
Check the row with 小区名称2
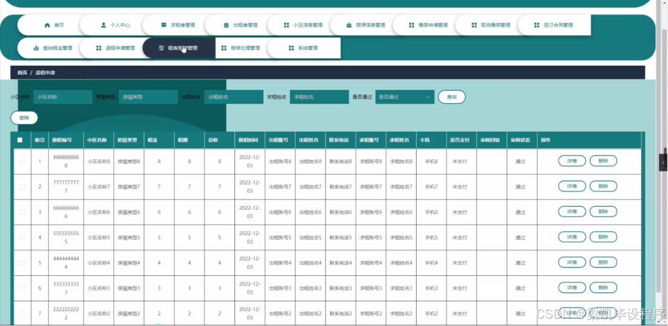click(x=22, y=314)
